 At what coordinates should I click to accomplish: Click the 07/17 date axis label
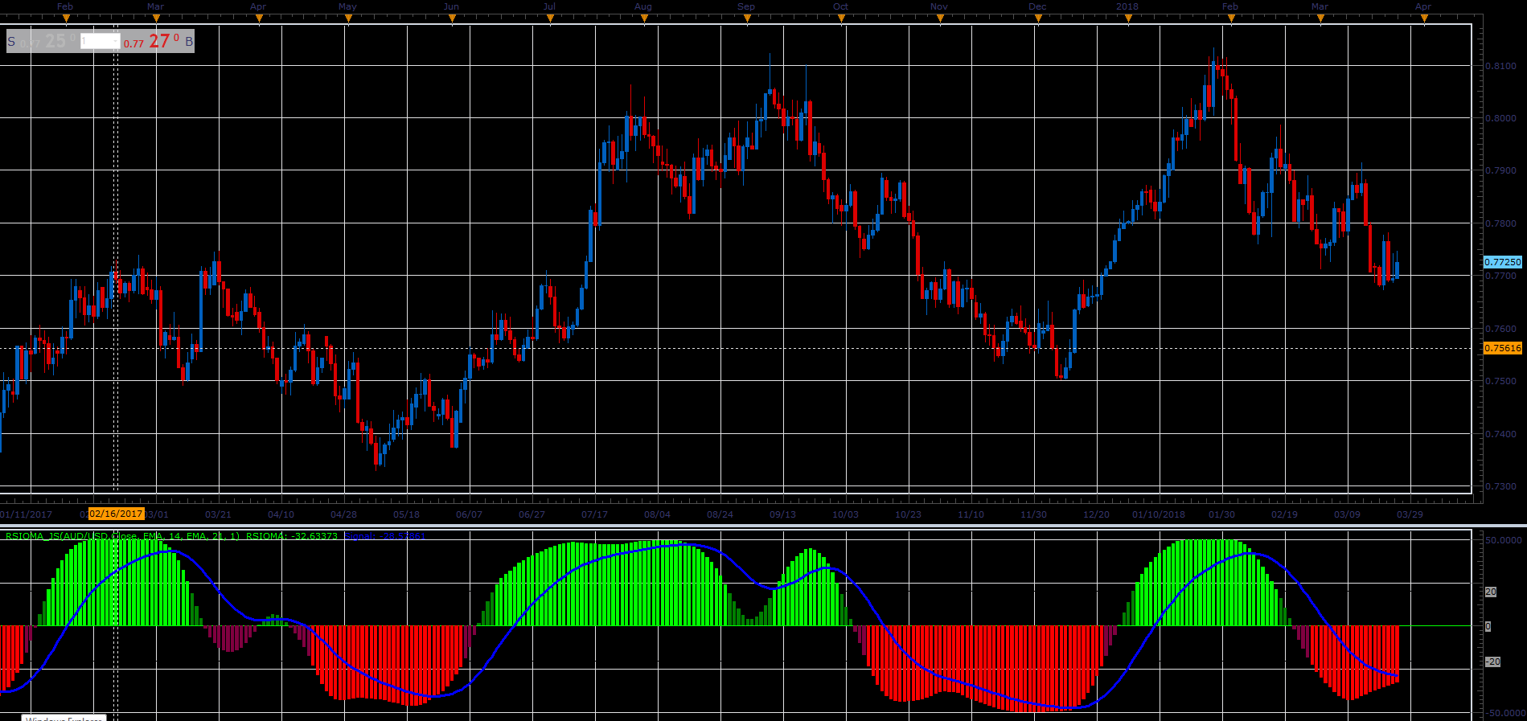[594, 514]
